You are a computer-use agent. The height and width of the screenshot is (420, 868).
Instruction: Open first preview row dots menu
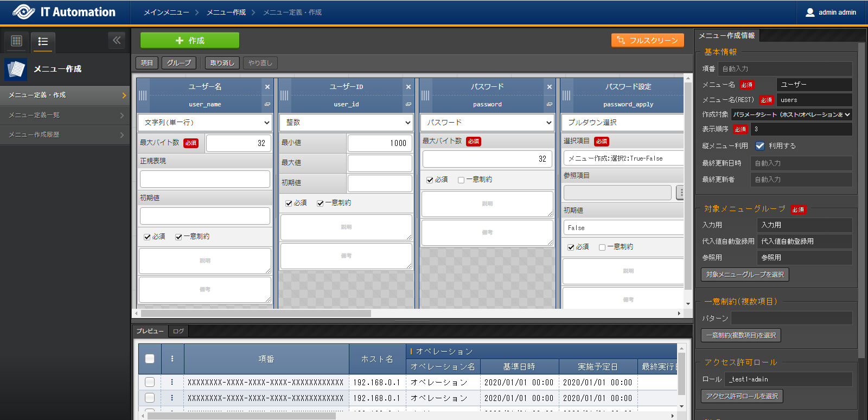[172, 382]
